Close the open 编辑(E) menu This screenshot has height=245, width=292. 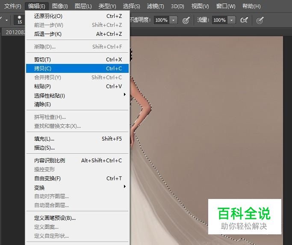[37, 6]
